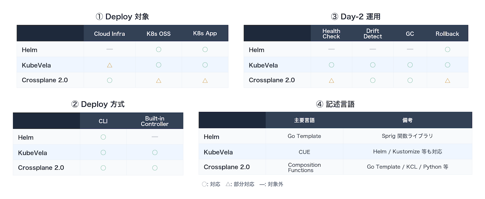Click Crossplane 2.0 Health Check triangle icon

(331, 81)
